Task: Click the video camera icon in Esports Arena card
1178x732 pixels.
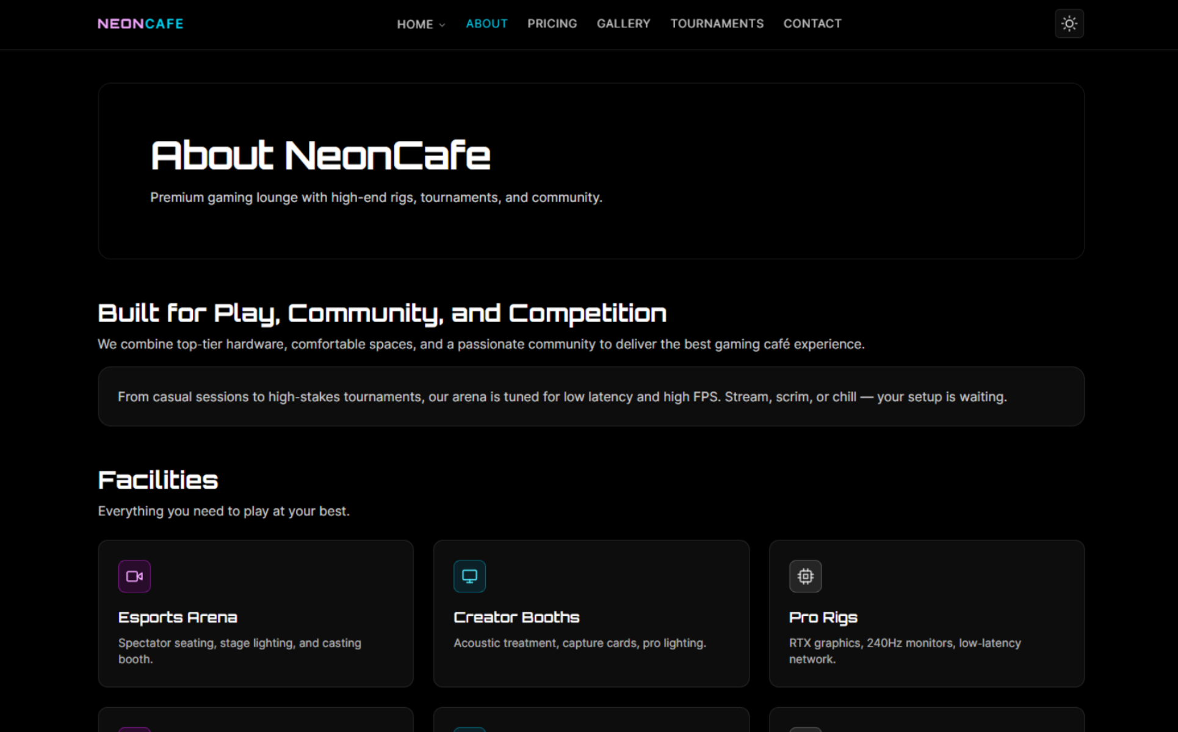Action: [134, 576]
